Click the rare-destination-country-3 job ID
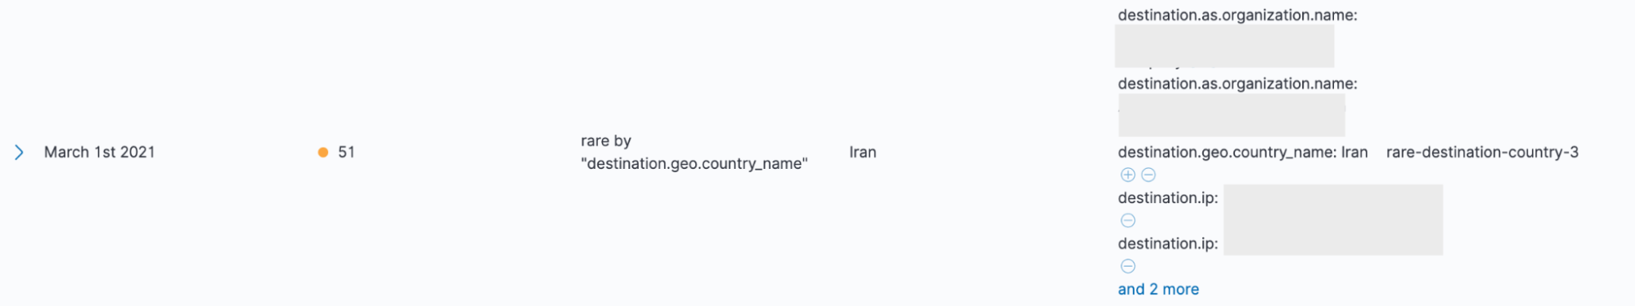Image resolution: width=1635 pixels, height=306 pixels. point(1482,153)
